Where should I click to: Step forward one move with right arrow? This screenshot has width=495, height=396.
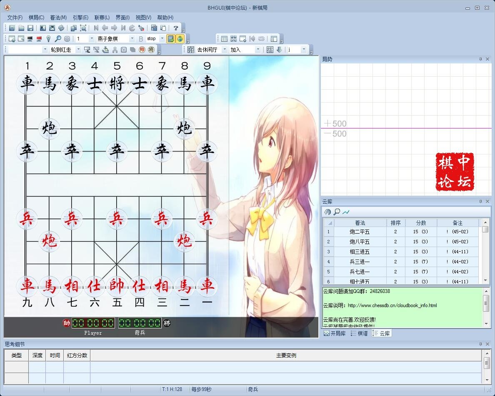click(114, 28)
